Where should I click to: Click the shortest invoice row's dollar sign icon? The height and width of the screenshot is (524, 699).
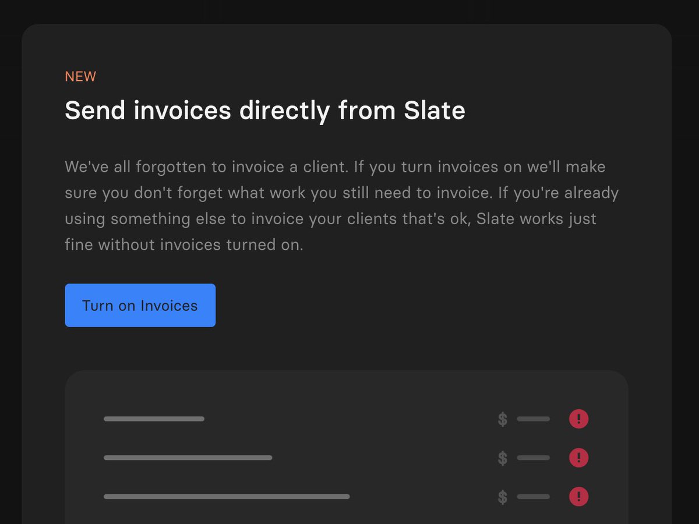point(503,419)
